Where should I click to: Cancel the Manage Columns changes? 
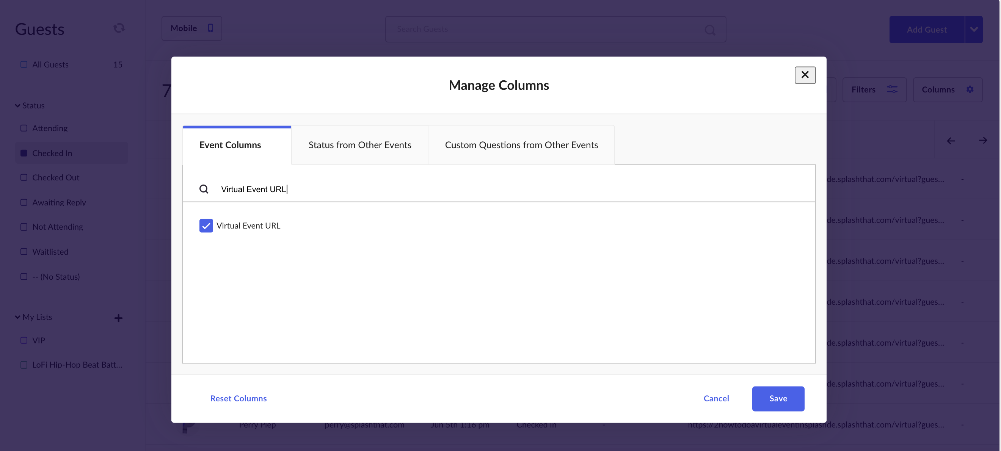click(716, 399)
